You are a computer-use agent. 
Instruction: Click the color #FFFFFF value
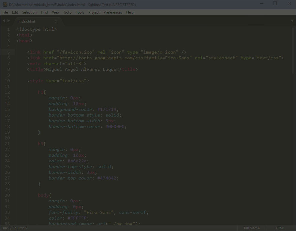click(x=77, y=218)
